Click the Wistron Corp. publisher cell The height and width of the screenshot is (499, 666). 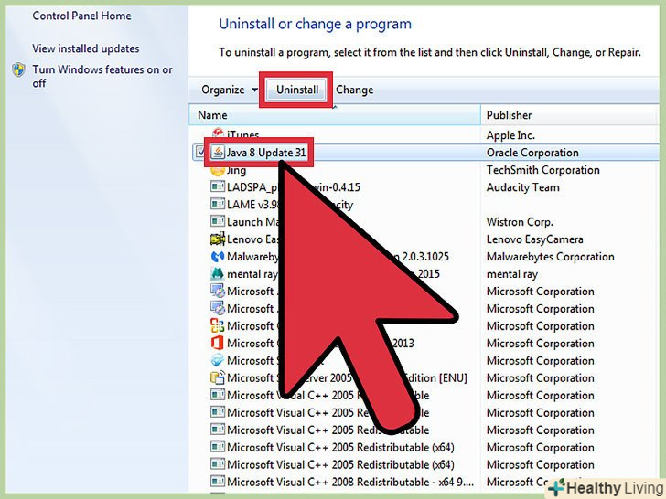(520, 222)
